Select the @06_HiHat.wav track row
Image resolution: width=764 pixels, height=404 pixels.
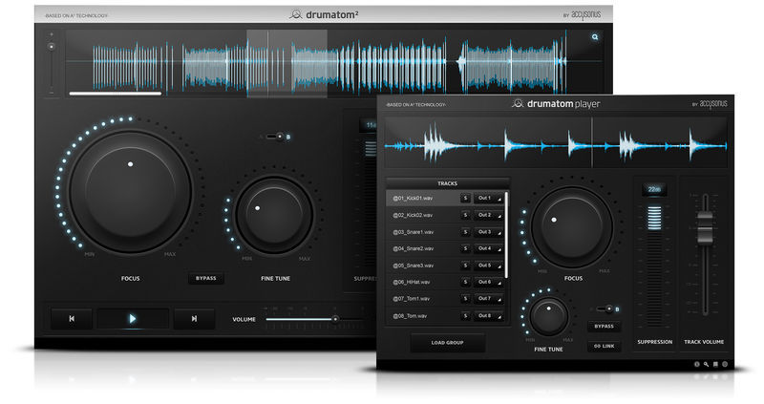446,282
